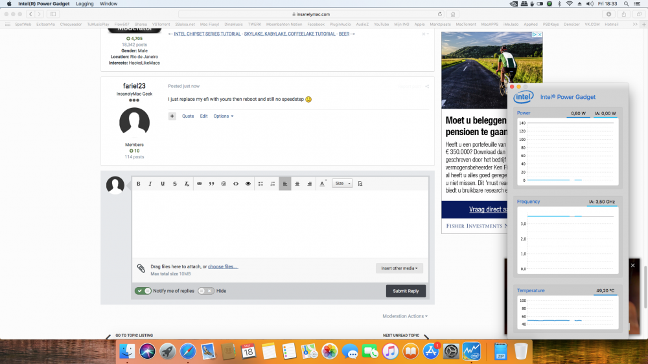This screenshot has width=648, height=364.
Task: Open the Intel(R) Power Gadget menu
Action: (x=44, y=4)
